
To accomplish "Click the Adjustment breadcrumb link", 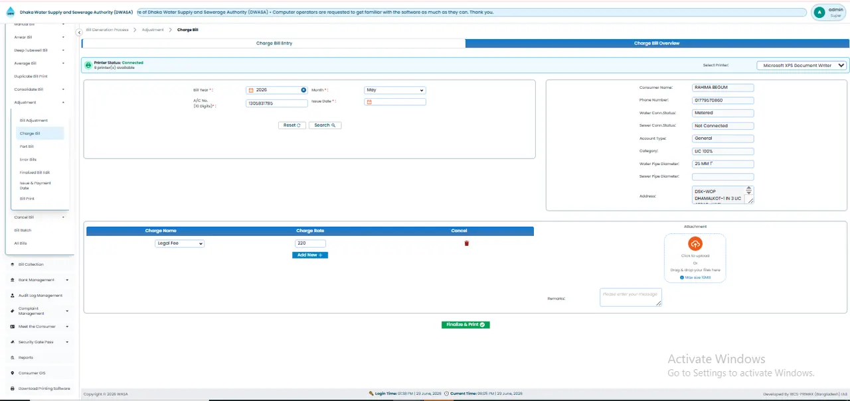I will [153, 30].
